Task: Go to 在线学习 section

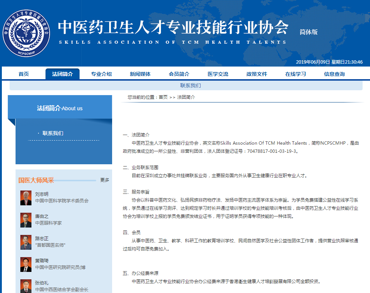Action: pos(296,74)
